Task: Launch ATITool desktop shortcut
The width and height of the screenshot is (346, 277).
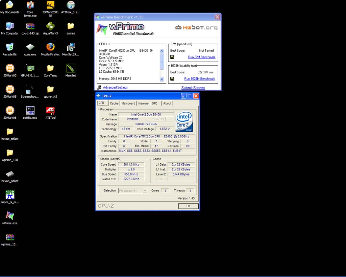Action: (x=50, y=113)
